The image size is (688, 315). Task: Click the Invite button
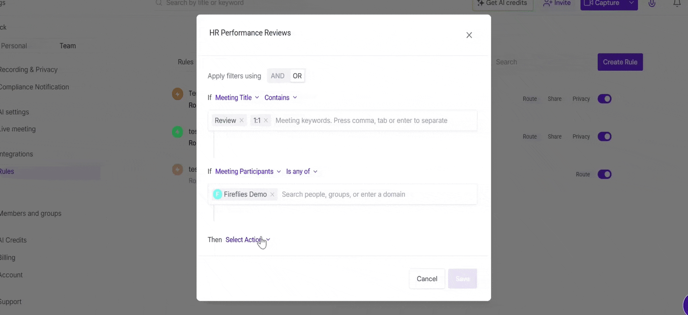tap(557, 3)
